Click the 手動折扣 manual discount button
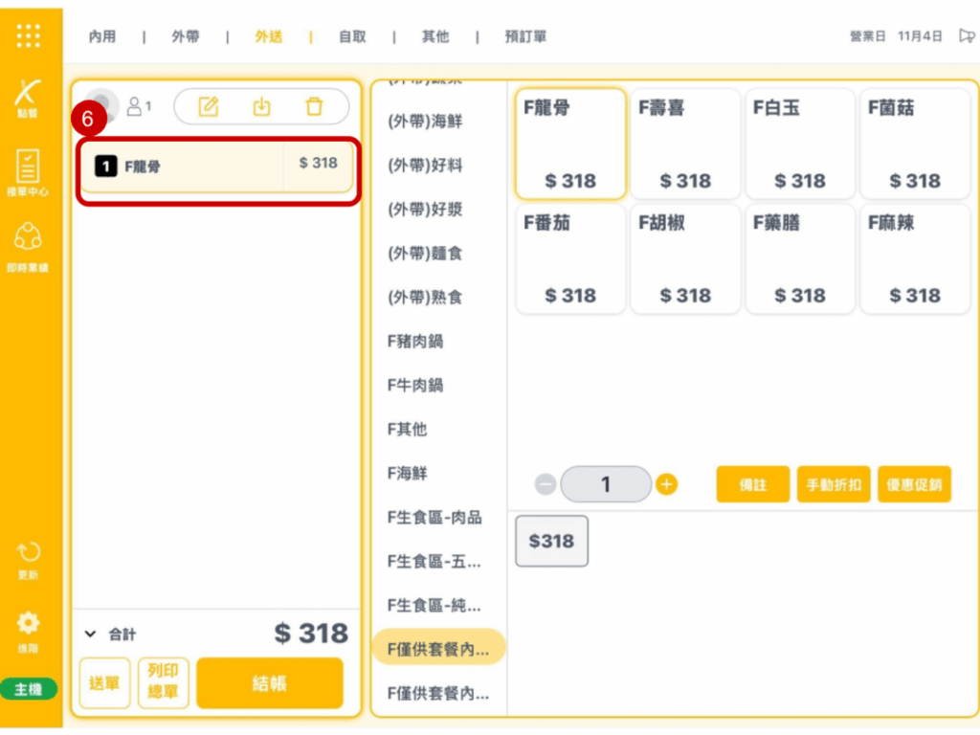This screenshot has width=980, height=735. (x=833, y=485)
